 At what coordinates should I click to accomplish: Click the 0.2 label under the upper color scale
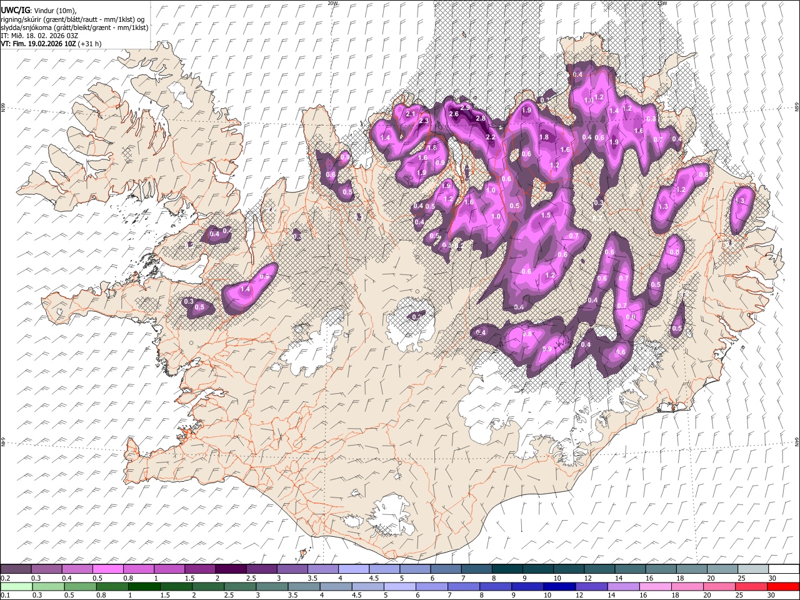click(x=6, y=578)
